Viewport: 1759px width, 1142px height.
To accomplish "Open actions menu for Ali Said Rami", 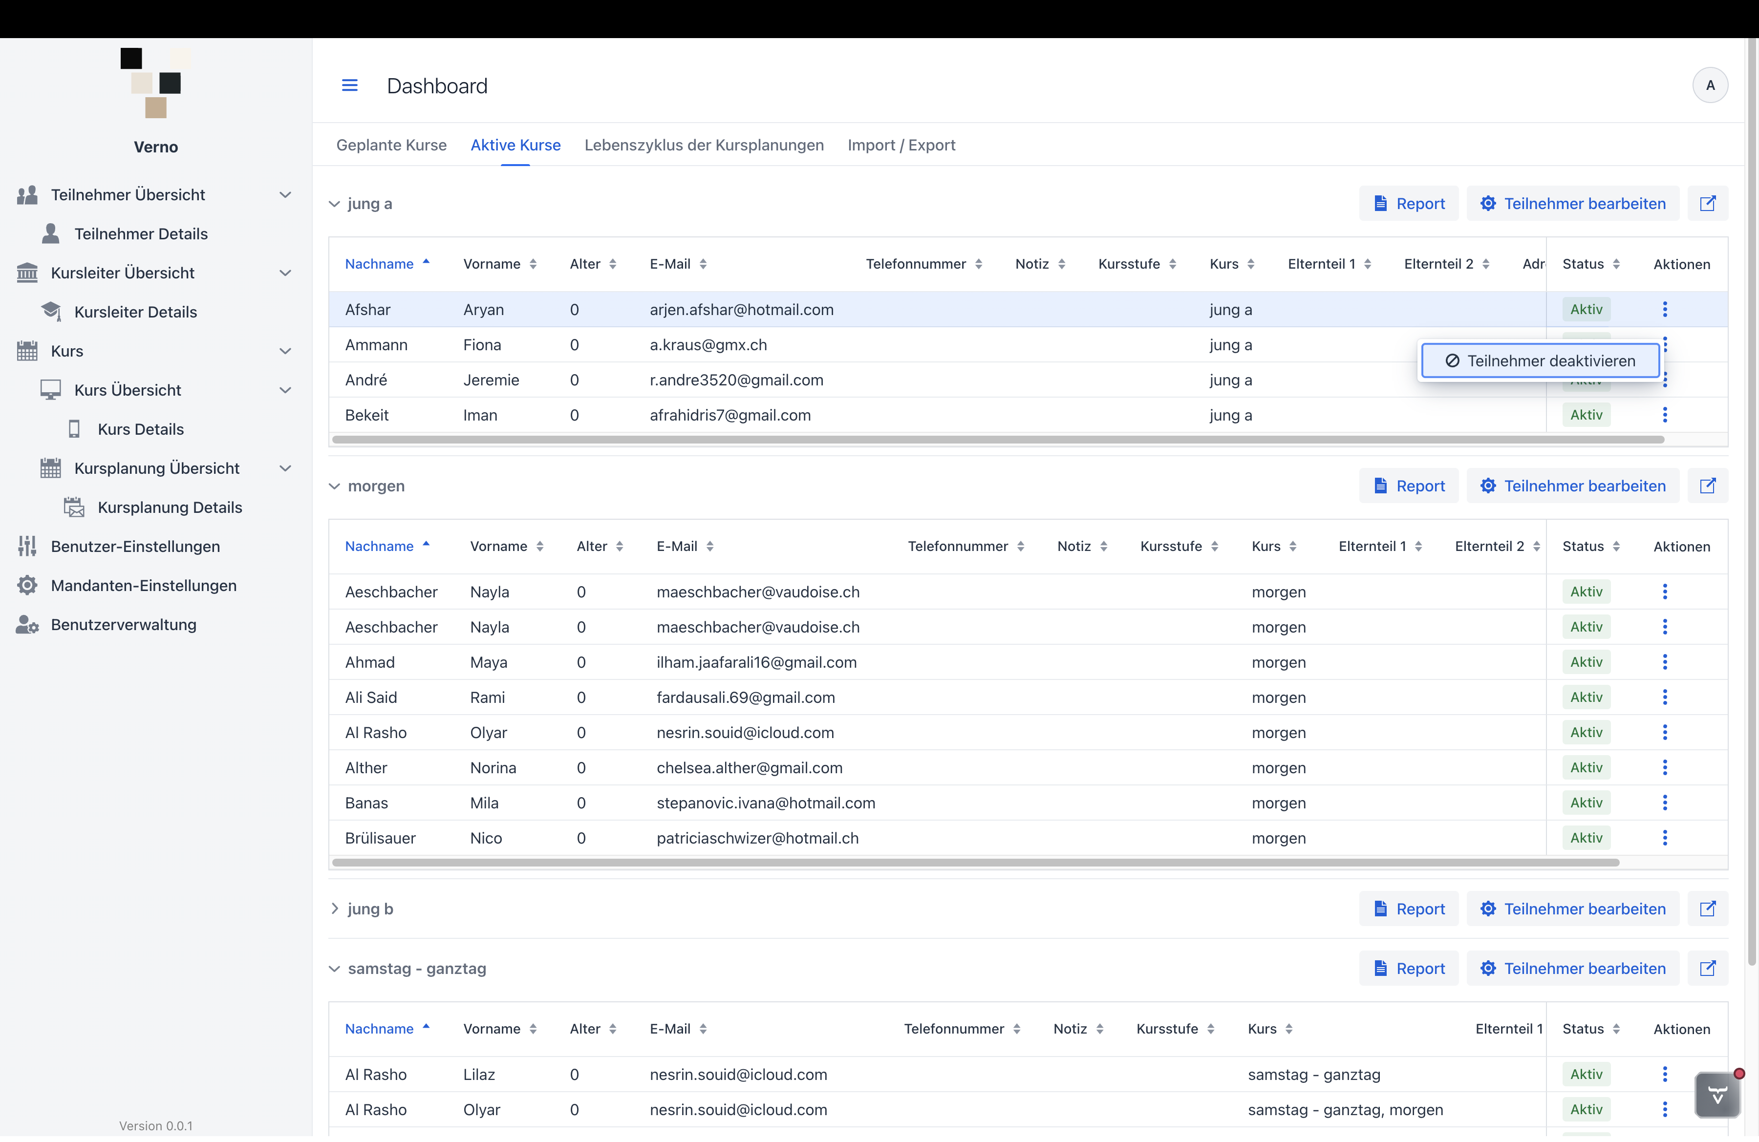I will (1664, 698).
